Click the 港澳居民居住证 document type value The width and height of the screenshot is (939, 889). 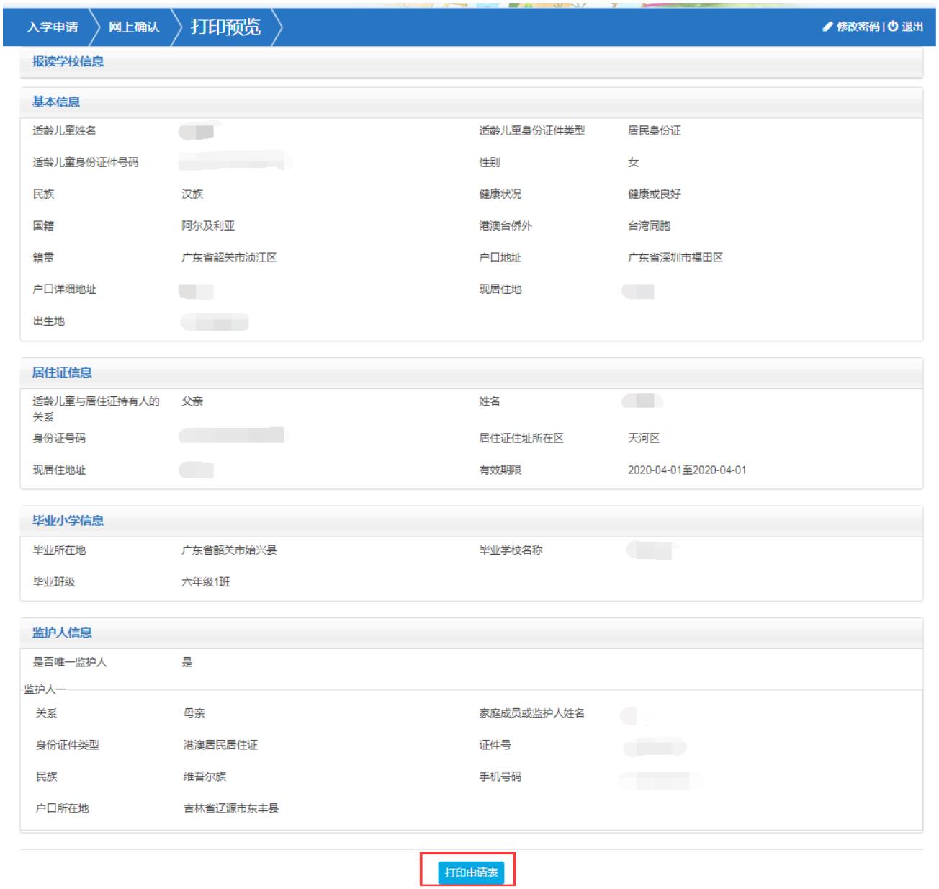click(x=220, y=746)
